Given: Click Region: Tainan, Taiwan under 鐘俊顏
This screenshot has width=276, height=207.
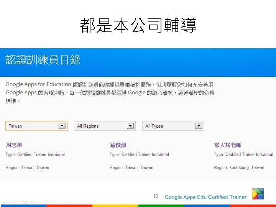Looking at the screenshot, I should point(131,168).
